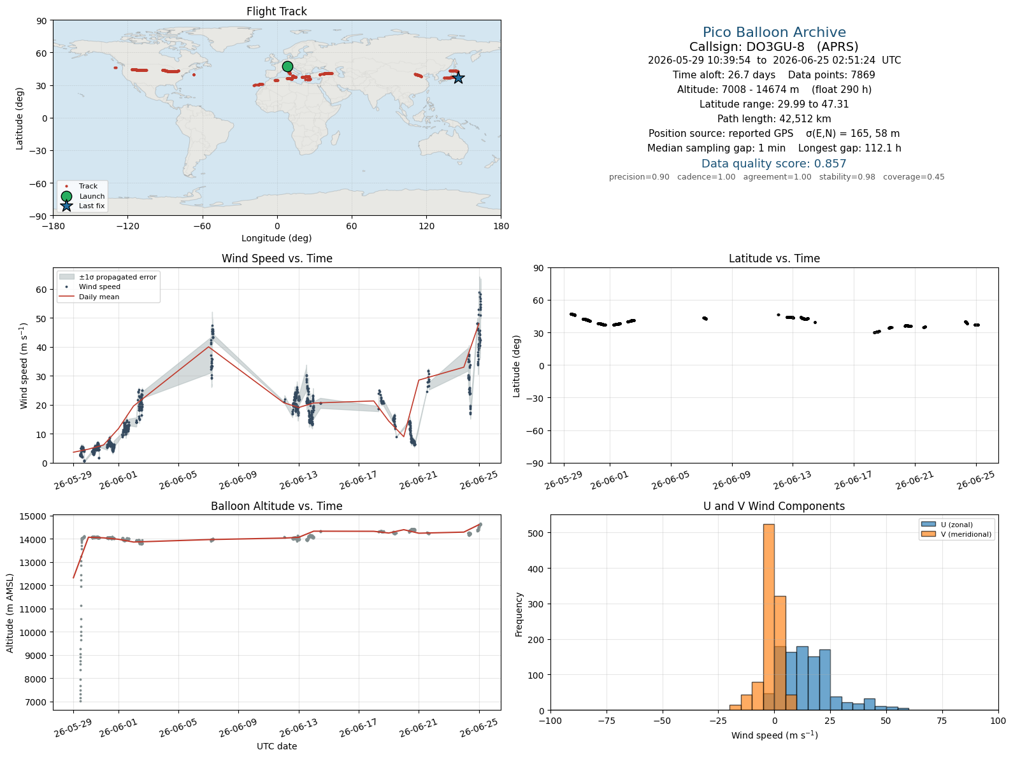The image size is (1013, 757).
Task: Click the "Latitude vs. Time" plot title
Action: (x=774, y=258)
